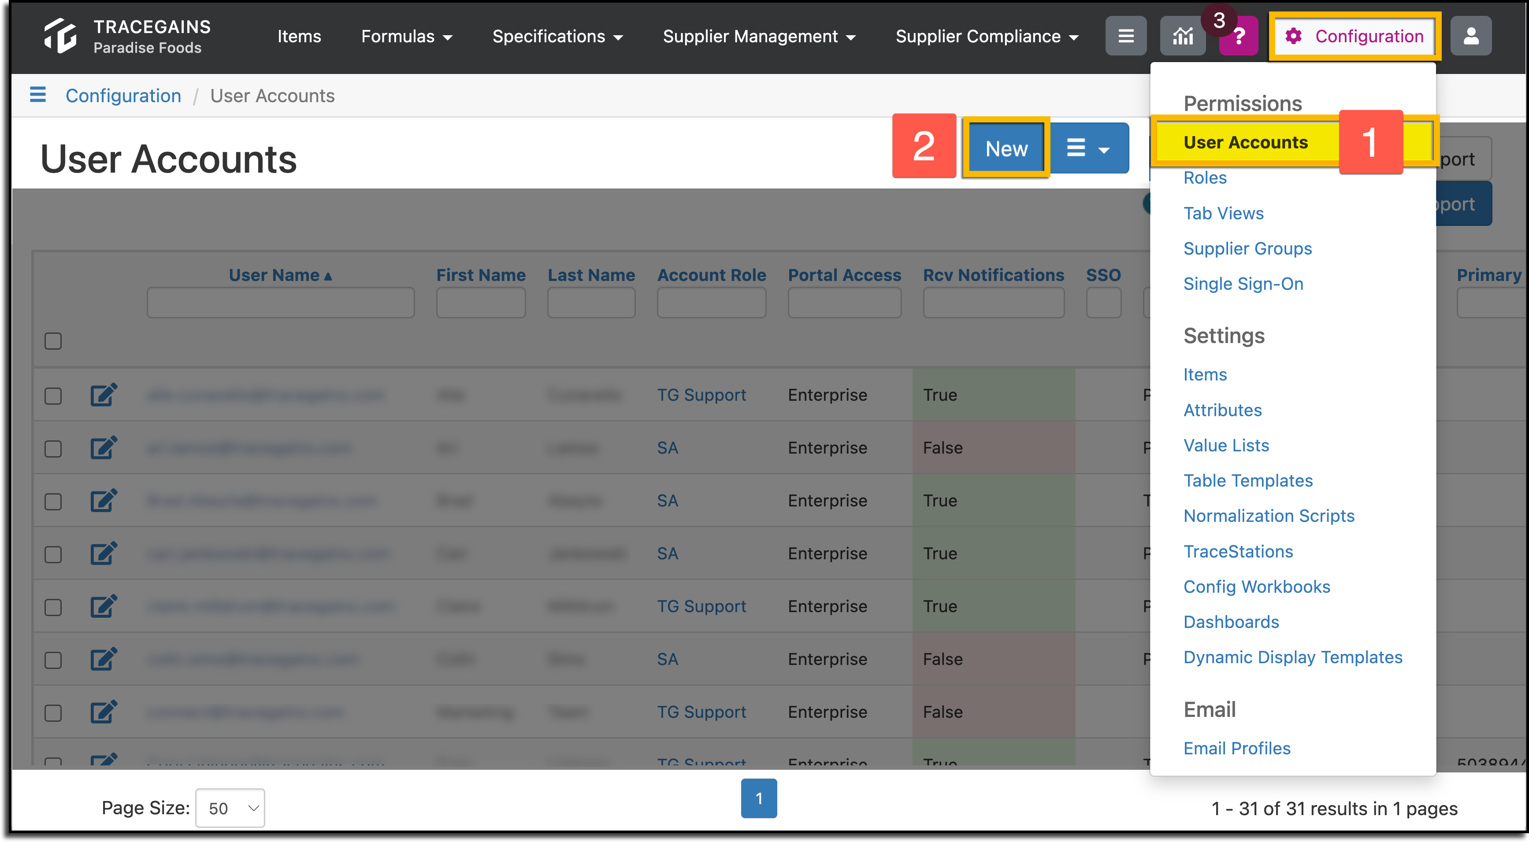Click page 1 pagination button
Viewport: 1529px width, 842px height.
759,798
